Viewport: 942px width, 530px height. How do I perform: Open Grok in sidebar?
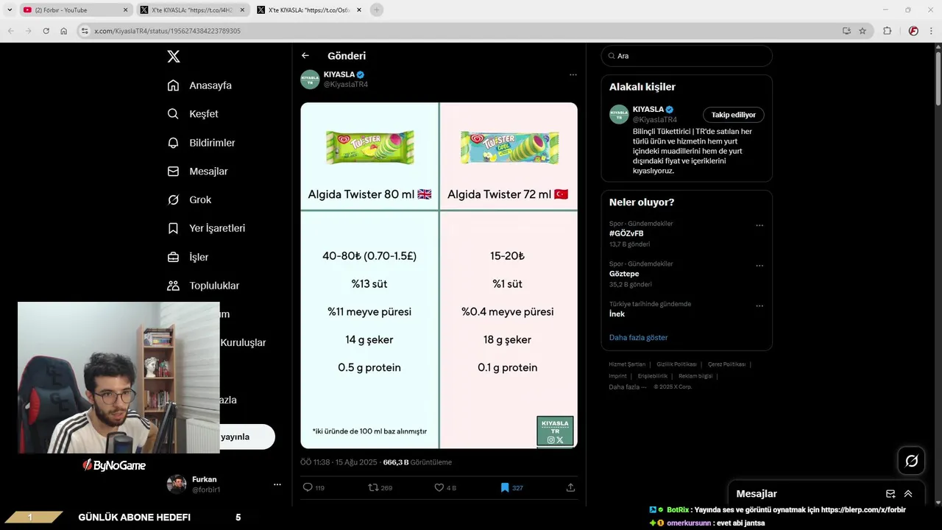click(x=190, y=200)
